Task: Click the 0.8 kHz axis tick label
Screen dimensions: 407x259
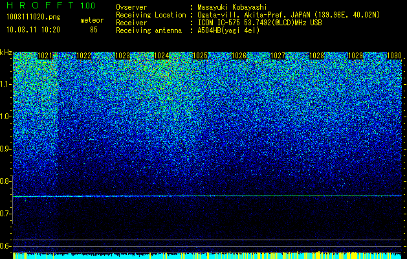Action: point(6,181)
